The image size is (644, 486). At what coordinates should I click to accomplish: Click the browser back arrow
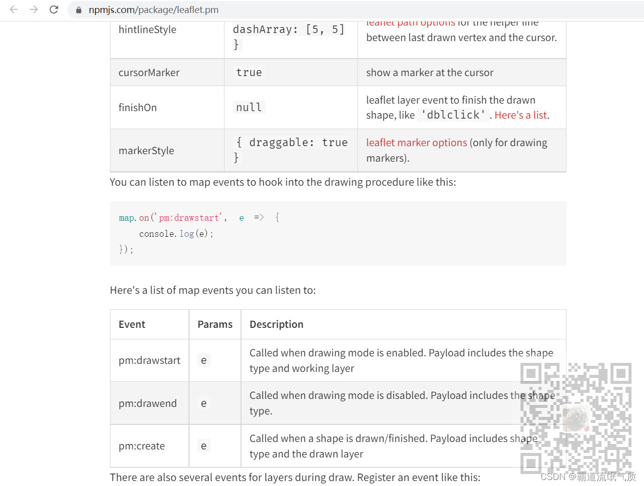tap(14, 10)
